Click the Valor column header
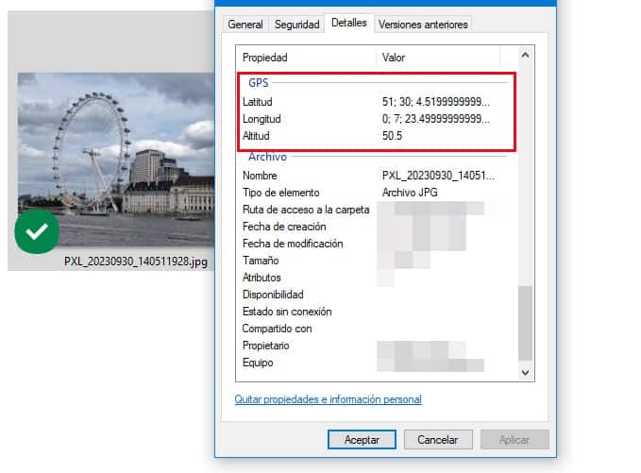 [x=438, y=58]
